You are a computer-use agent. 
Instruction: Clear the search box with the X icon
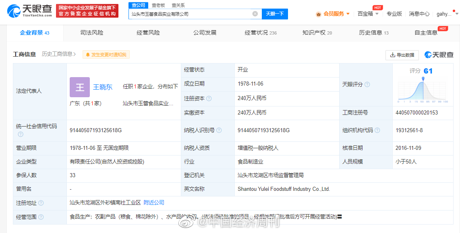click(255, 14)
